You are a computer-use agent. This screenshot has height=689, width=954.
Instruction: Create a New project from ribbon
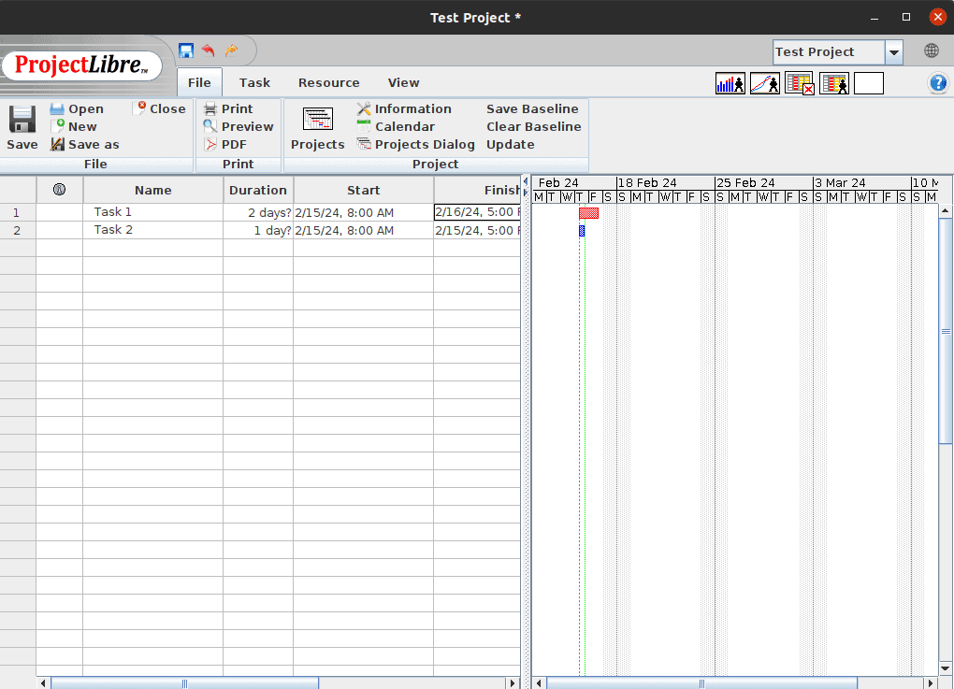[74, 126]
